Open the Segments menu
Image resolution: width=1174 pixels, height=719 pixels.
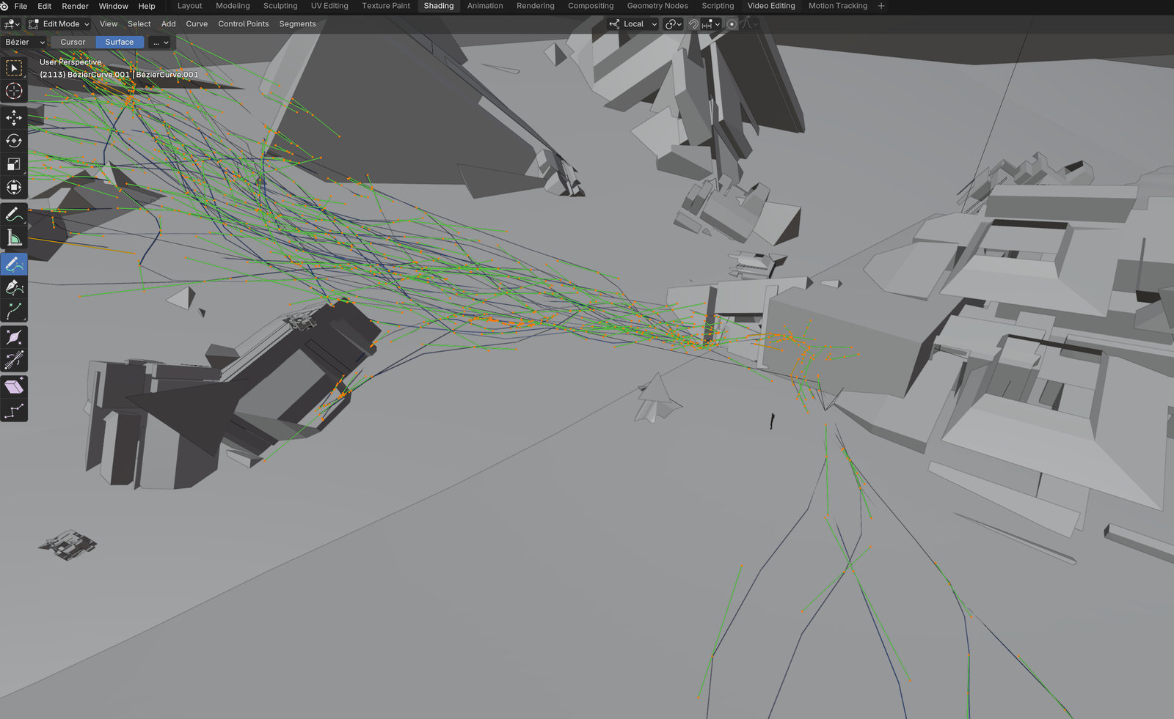click(297, 23)
